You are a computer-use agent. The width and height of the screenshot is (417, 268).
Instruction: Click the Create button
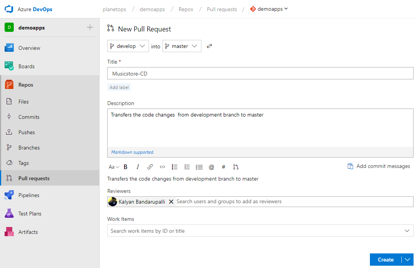coord(386,260)
